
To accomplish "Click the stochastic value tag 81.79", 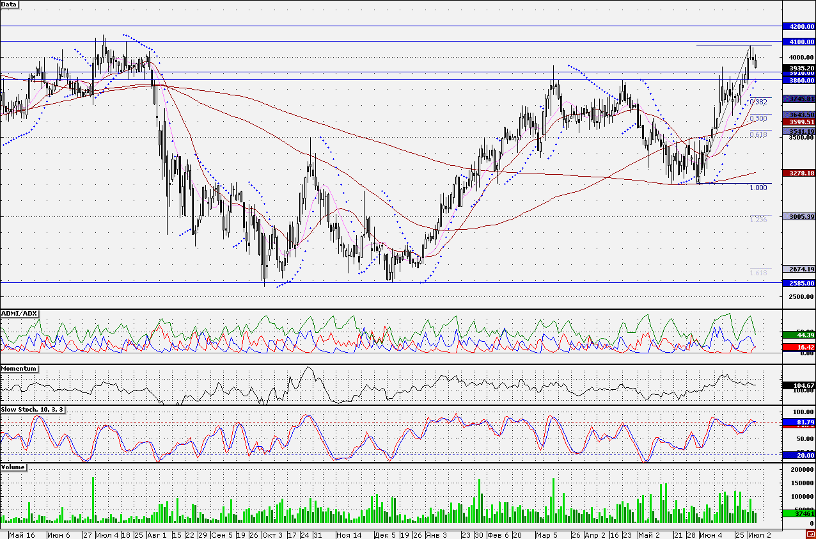I will click(x=799, y=422).
